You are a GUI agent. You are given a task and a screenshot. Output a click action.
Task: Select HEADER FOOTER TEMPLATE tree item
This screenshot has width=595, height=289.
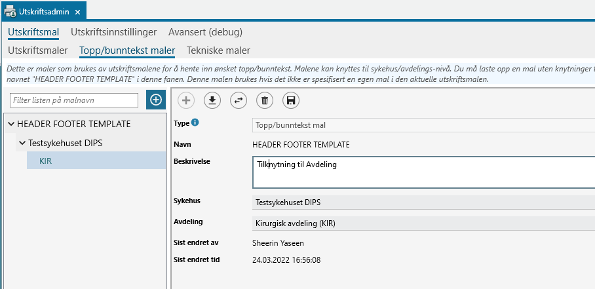tap(73, 124)
